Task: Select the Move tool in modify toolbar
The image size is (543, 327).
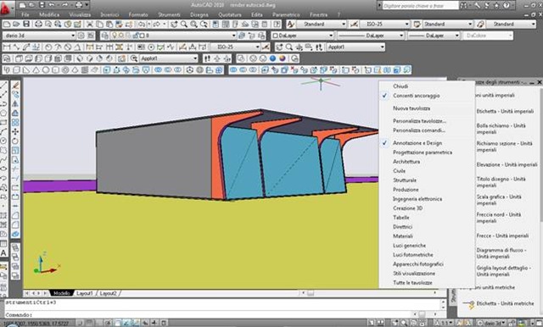Action: click(15, 131)
